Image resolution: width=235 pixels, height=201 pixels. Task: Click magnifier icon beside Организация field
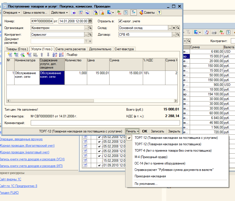[x=90, y=28]
